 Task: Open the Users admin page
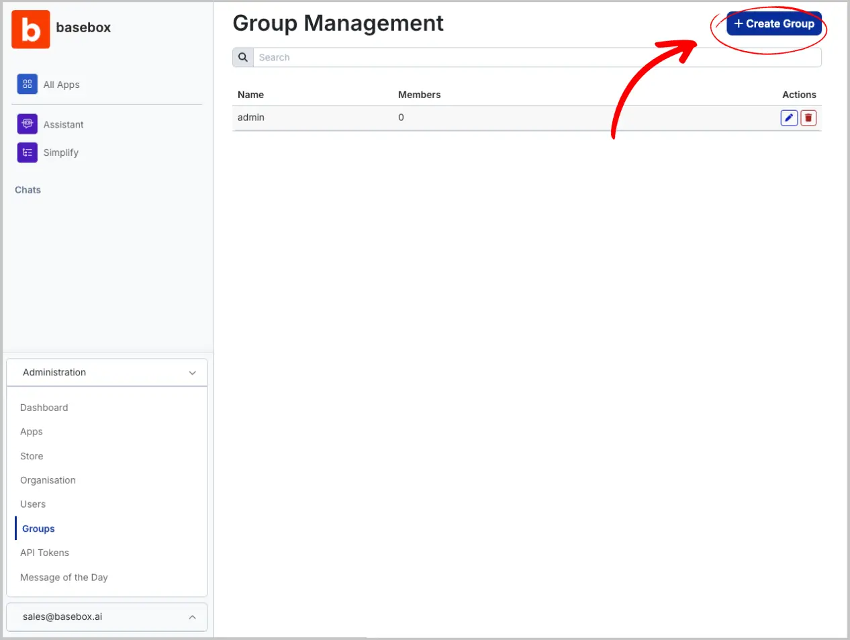point(33,504)
